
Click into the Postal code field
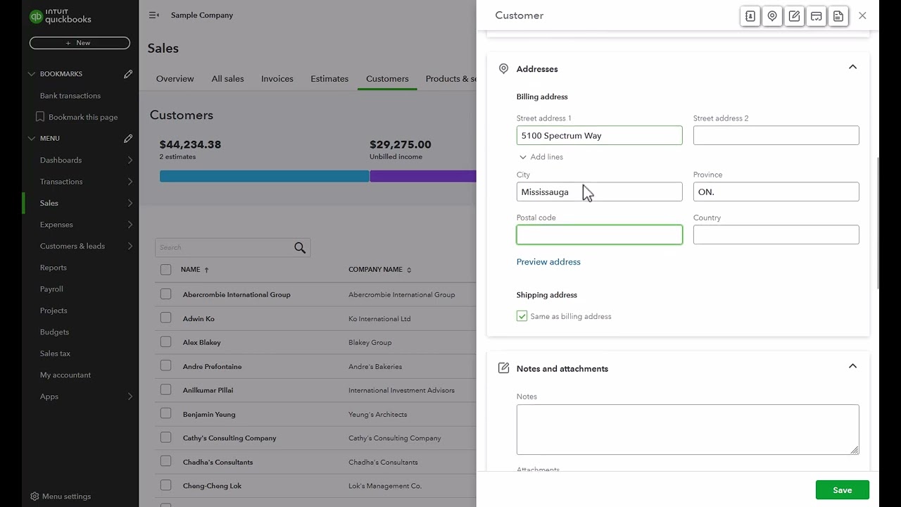(x=599, y=234)
